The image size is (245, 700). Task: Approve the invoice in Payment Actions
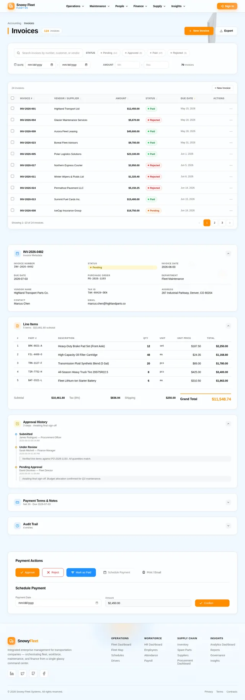point(27,572)
